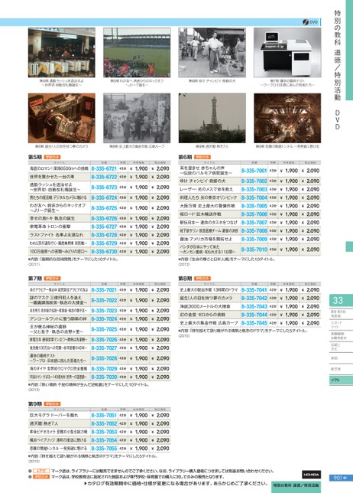
Task: Open the tower skyline thumbnail photo
Action: click(212, 118)
